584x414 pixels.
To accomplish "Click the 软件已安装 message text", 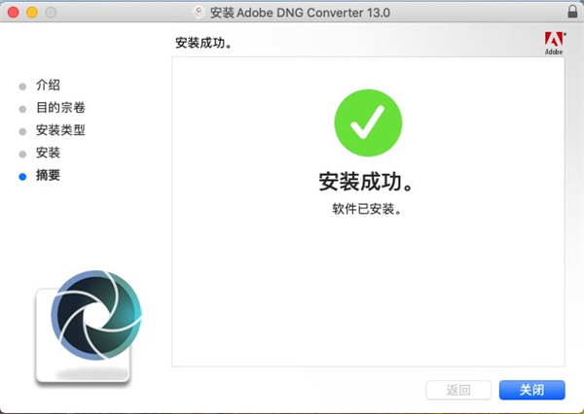I will [x=367, y=209].
